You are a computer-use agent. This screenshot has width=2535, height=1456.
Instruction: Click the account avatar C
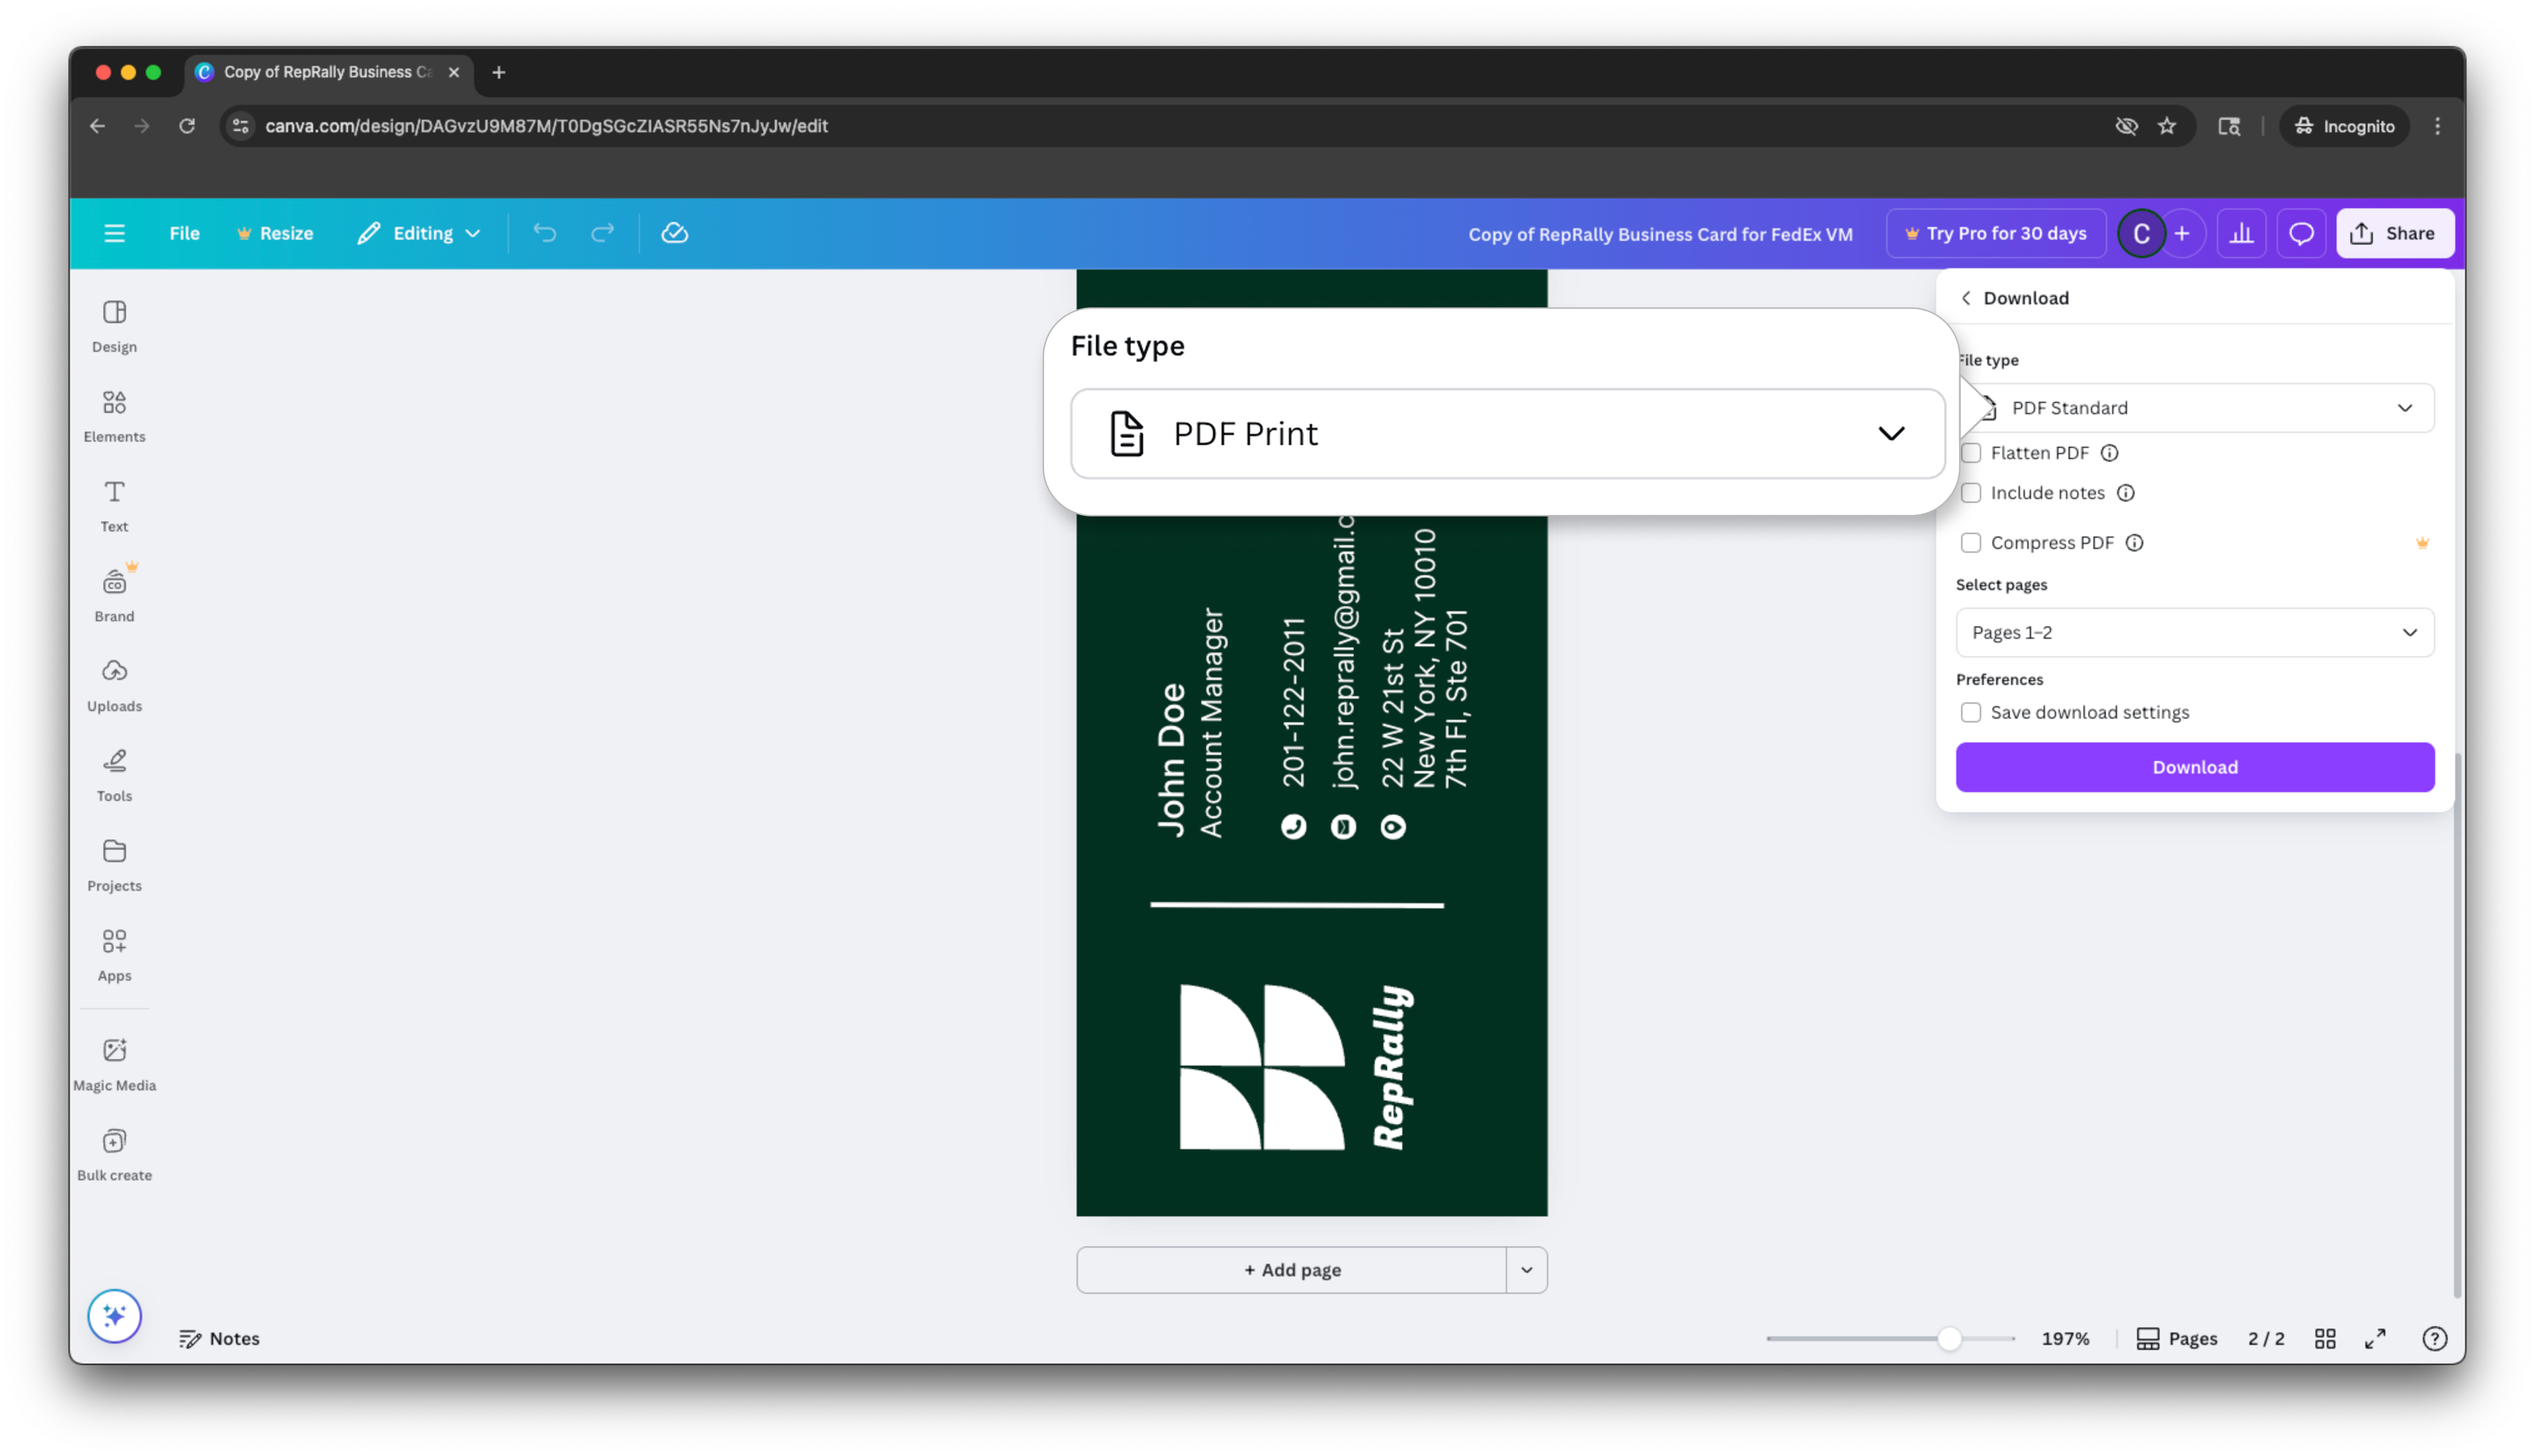pos(2141,234)
